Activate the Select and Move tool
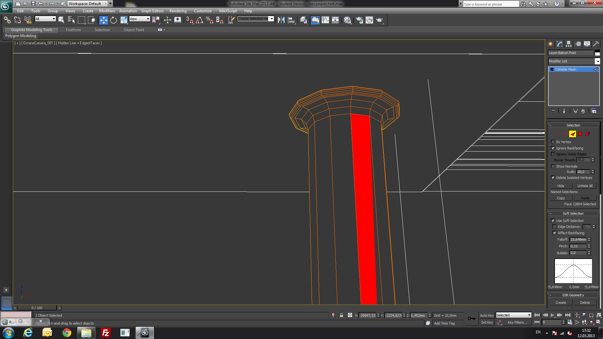This screenshot has width=603, height=339. tap(103, 20)
